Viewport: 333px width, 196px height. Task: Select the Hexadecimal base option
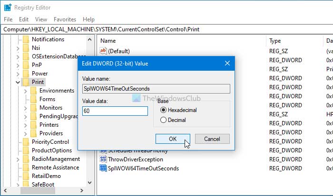(x=163, y=110)
